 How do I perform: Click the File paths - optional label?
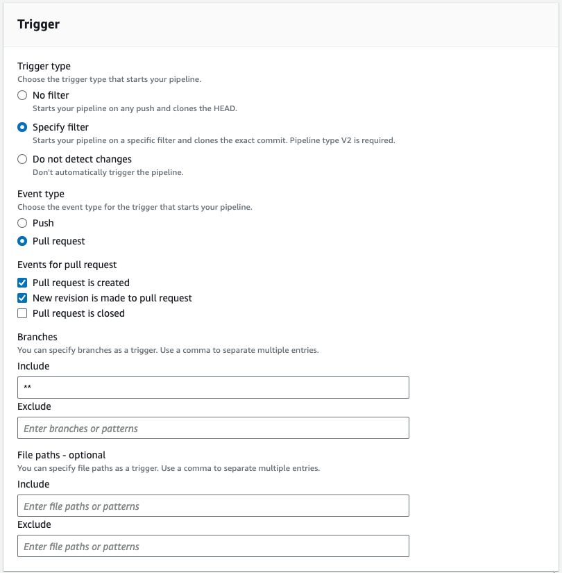[x=60, y=455]
